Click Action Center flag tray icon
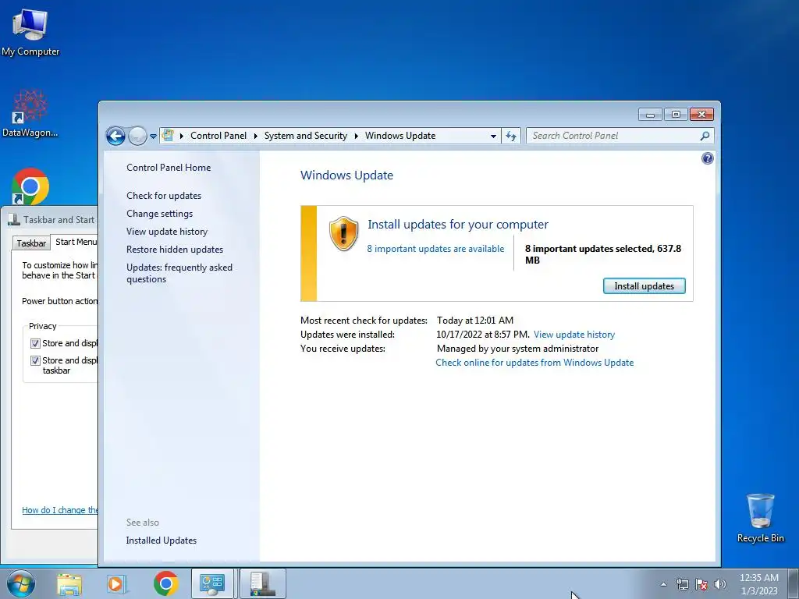 [x=701, y=584]
